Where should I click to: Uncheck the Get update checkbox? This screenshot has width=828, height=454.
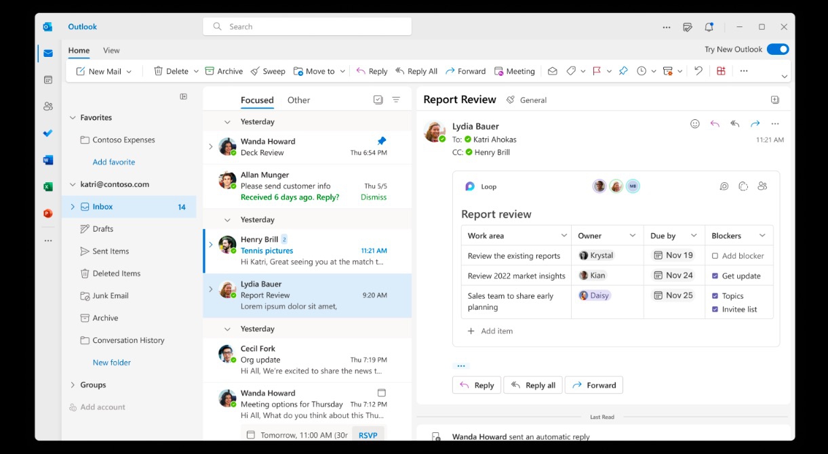point(715,276)
